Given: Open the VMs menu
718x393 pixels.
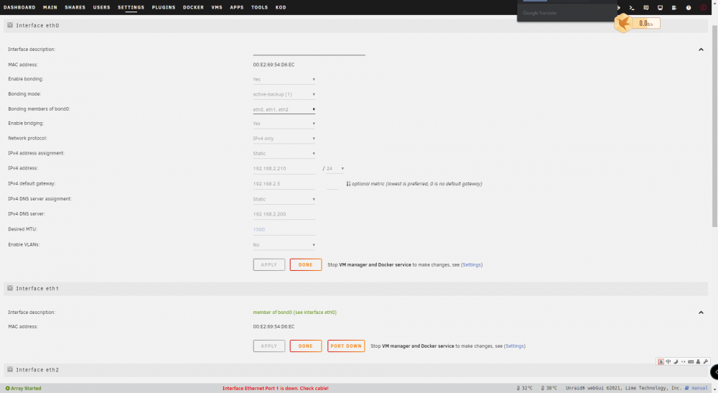Looking at the screenshot, I should click(x=217, y=7).
